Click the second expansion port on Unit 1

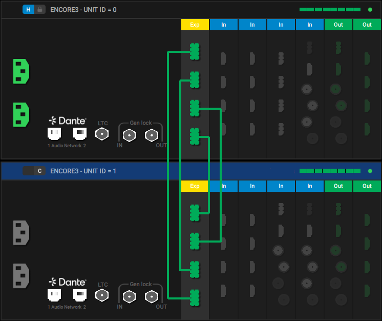(x=195, y=241)
